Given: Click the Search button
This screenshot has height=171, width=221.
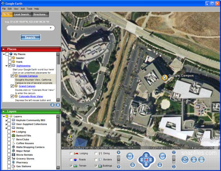Looking at the screenshot, I should [31, 37].
